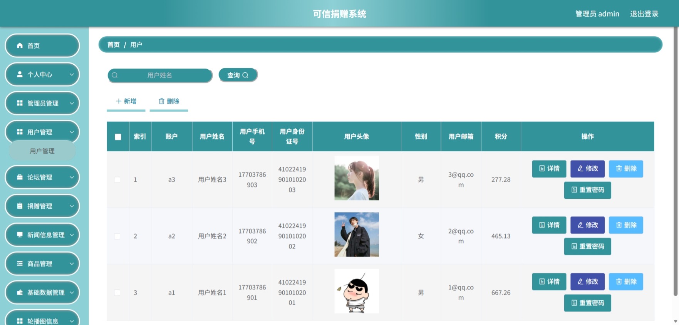Click the 详情 icon for row a3
This screenshot has height=325, width=679.
542,169
